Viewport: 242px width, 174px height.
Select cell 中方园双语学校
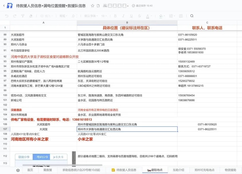pos(43,50)
